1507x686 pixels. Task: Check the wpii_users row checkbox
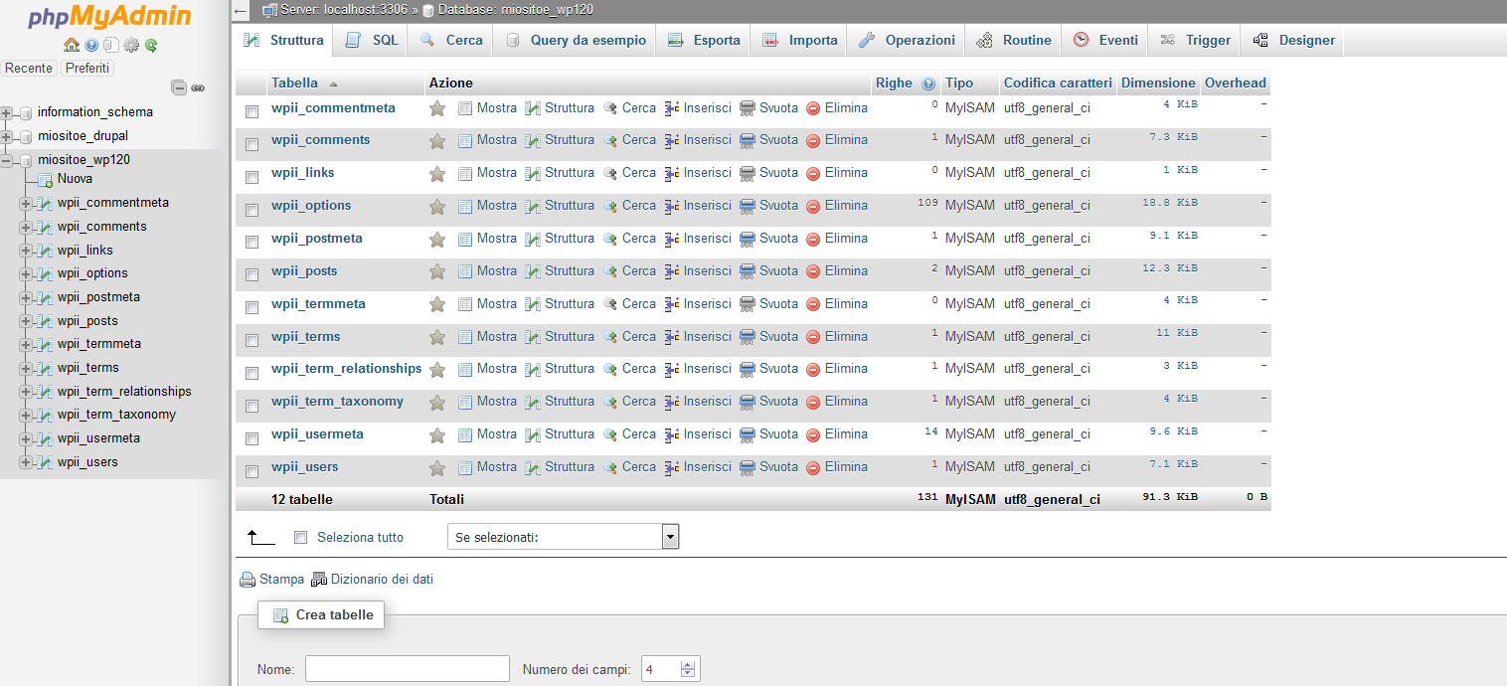(252, 471)
